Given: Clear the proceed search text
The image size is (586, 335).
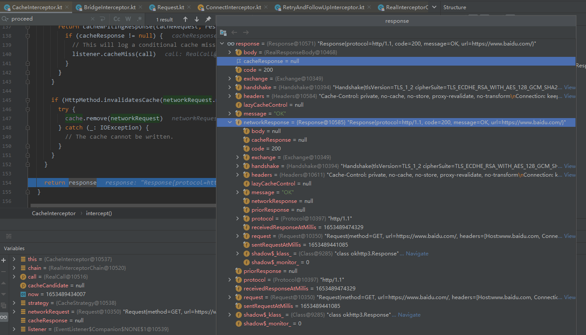Looking at the screenshot, I should coord(93,19).
